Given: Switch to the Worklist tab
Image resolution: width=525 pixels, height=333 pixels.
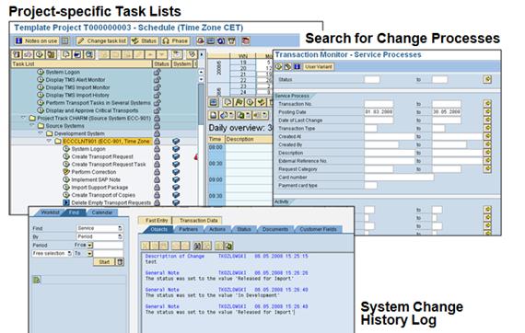Looking at the screenshot, I should (50, 212).
